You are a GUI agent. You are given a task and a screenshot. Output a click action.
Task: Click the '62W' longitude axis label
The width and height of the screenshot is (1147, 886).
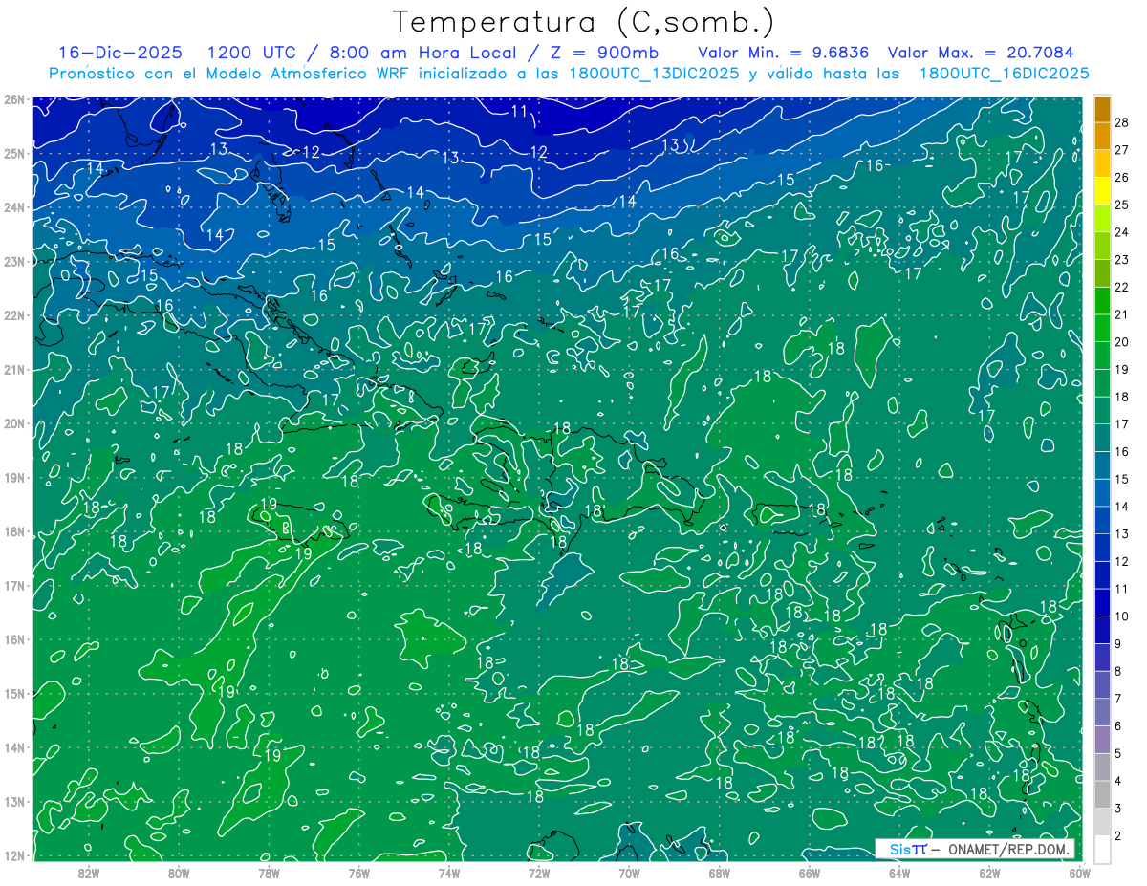(x=989, y=874)
